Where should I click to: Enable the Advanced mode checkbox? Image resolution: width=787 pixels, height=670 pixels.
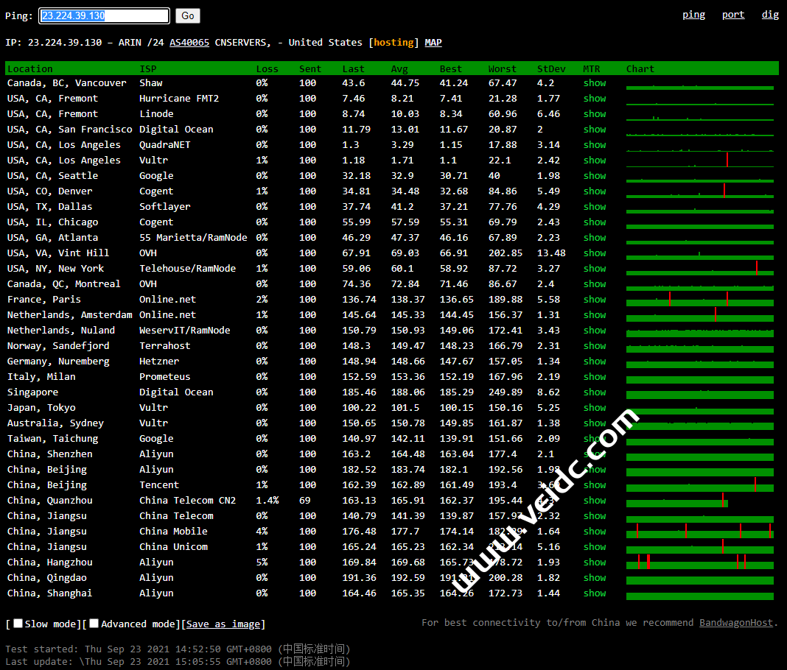94,624
